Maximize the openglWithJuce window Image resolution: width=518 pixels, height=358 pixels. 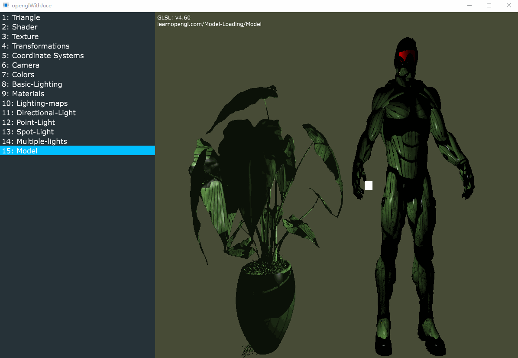point(489,5)
